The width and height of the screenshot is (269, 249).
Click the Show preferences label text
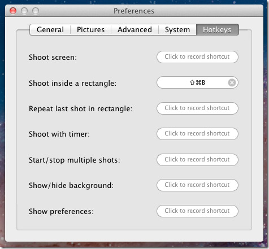coord(61,212)
